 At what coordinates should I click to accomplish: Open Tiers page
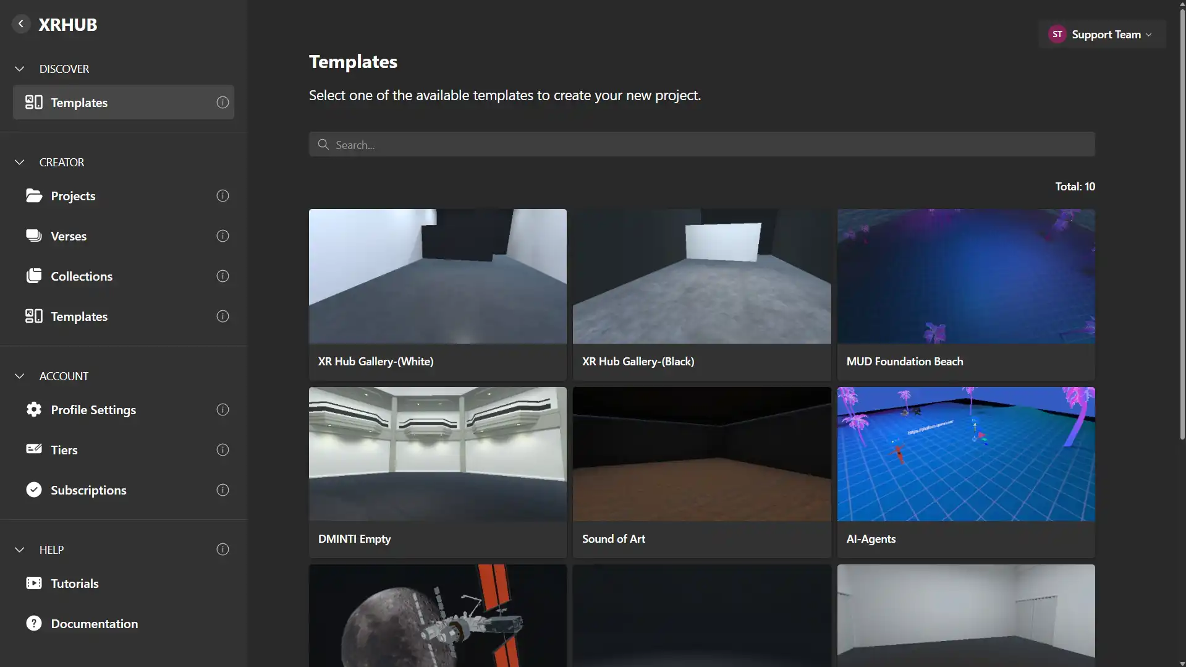124,450
